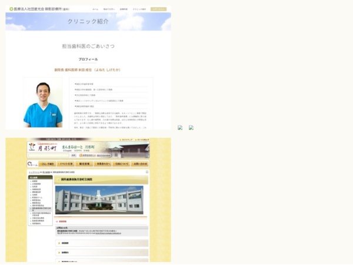This screenshot has width=353, height=265.
Task: Click the orange-icon text size button
Action: click(87, 155)
